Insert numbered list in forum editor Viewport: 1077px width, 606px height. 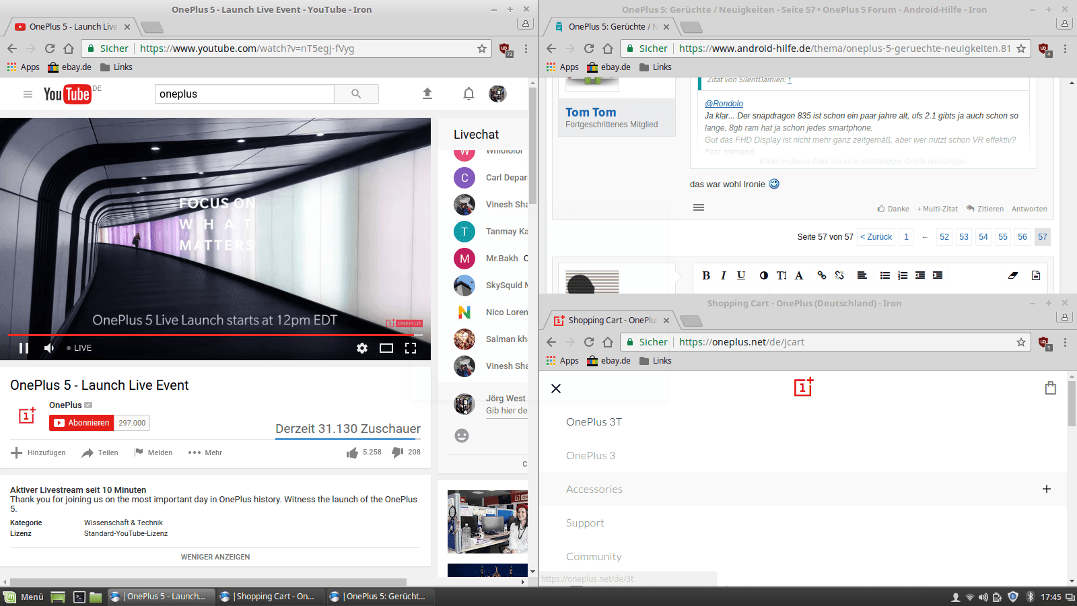tap(903, 275)
